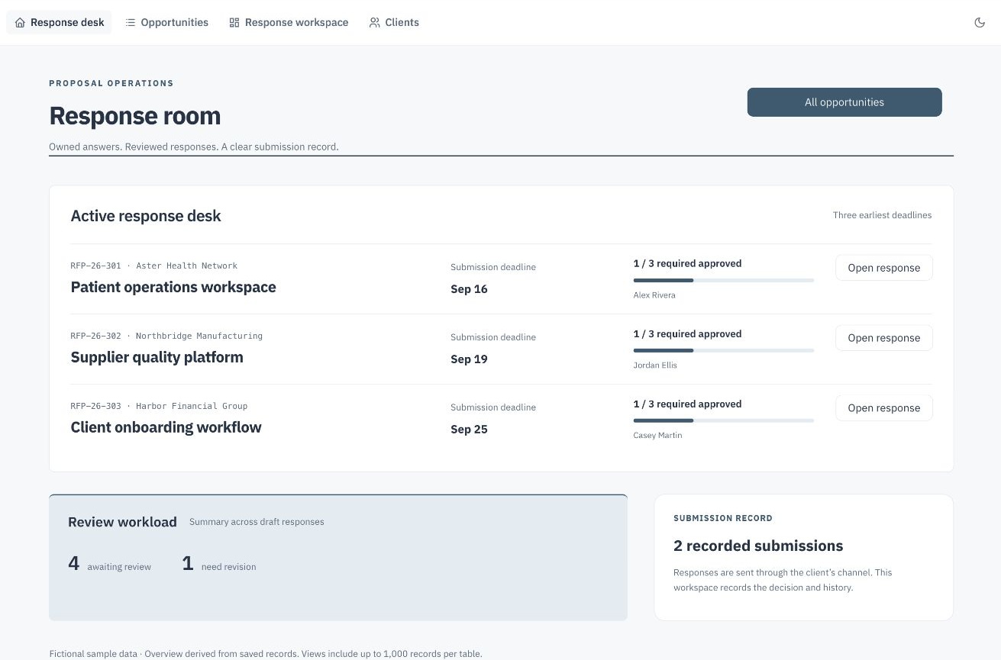Click the Submission record card label
Viewport: 1001px width, 660px height.
(723, 518)
